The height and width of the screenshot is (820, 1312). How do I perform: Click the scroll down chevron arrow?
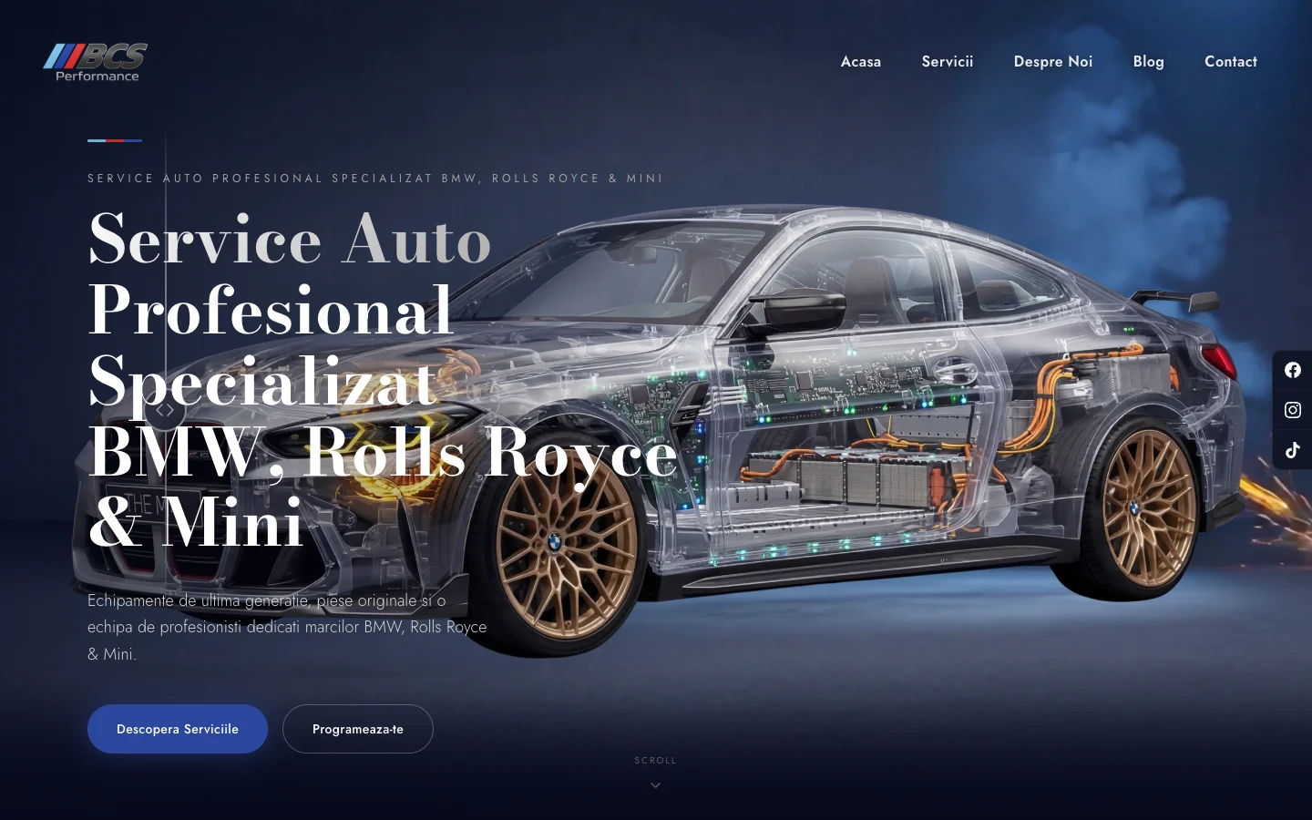coord(655,784)
